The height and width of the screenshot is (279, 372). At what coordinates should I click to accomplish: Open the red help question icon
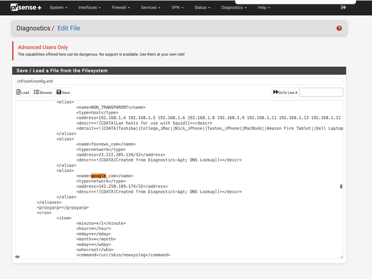[339, 28]
